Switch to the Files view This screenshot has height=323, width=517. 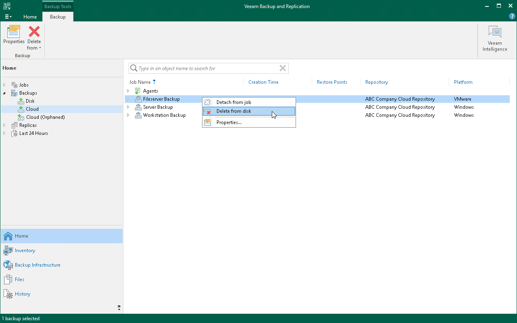point(19,279)
